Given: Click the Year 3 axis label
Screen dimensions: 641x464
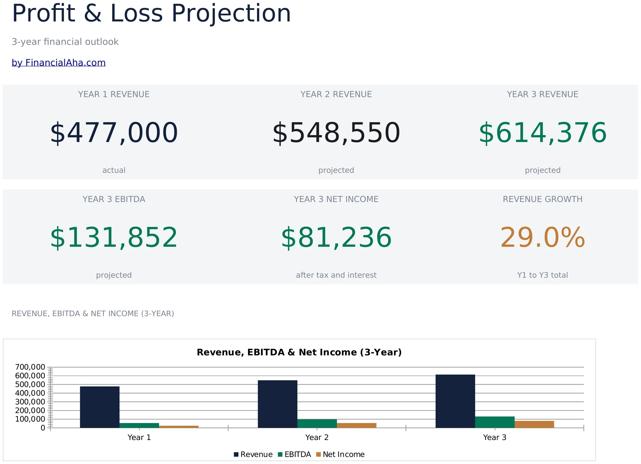Looking at the screenshot, I should tap(495, 437).
